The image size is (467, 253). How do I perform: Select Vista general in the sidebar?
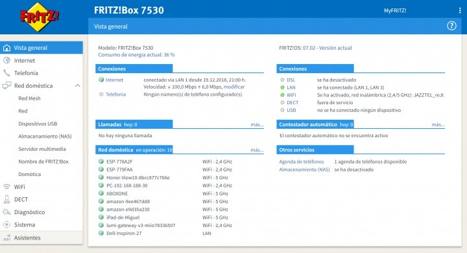[42, 48]
